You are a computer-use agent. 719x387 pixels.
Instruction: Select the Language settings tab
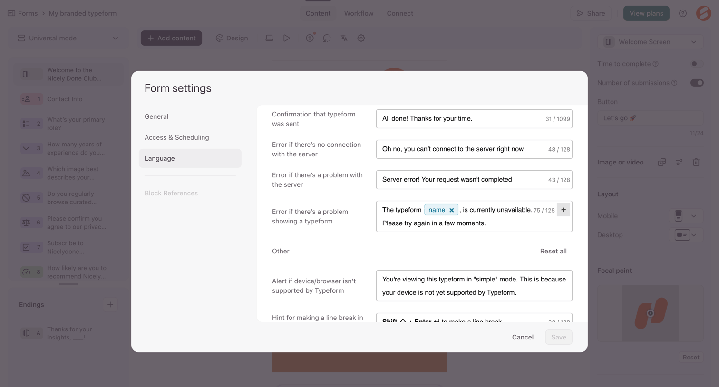[190, 158]
